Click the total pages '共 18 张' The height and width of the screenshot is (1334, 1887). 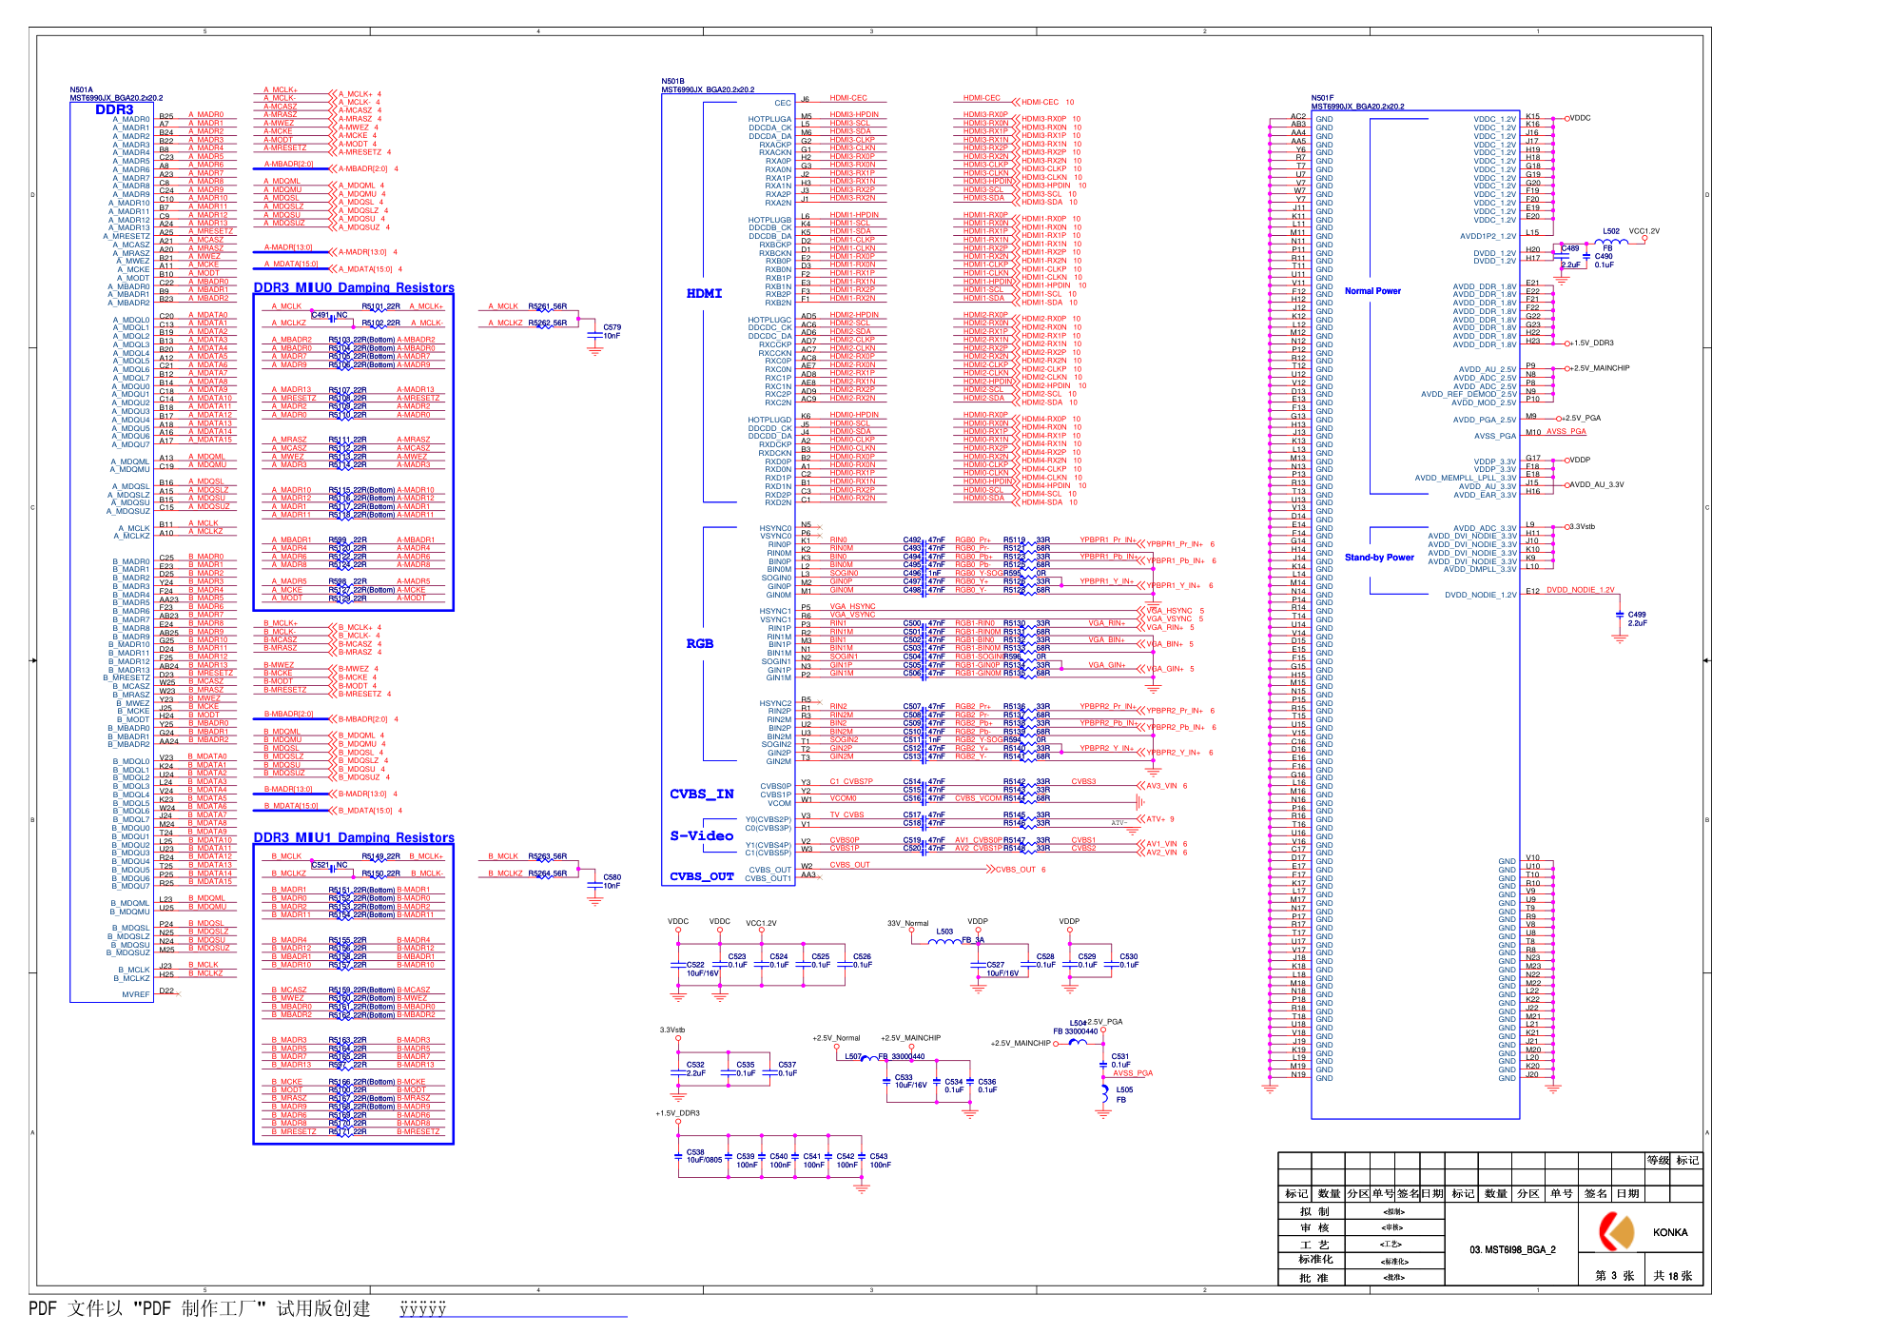(x=1672, y=1276)
